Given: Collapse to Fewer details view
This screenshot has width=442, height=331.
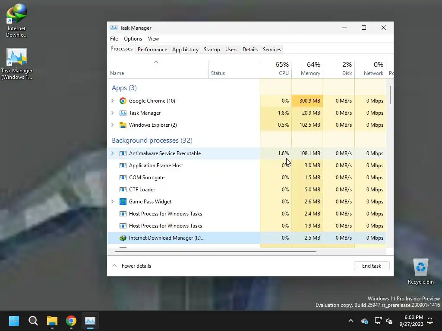Looking at the screenshot, I should (x=132, y=265).
